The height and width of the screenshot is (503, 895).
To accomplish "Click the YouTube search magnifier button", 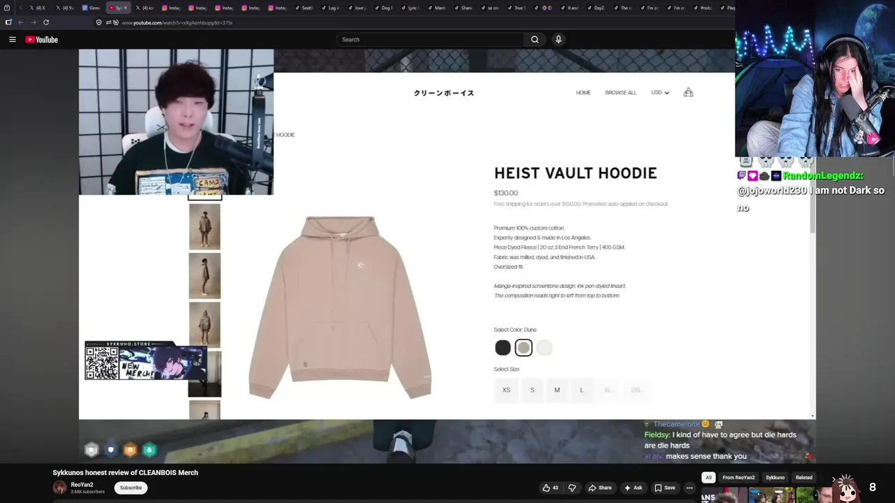I will click(x=535, y=40).
